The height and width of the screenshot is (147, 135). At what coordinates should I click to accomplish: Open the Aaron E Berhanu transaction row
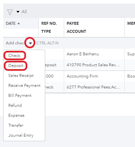[x=83, y=54]
